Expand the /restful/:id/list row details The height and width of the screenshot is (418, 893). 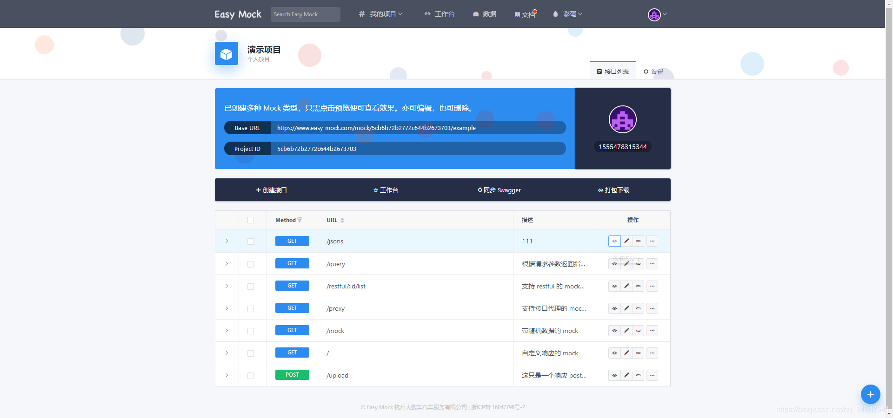pyautogui.click(x=227, y=286)
